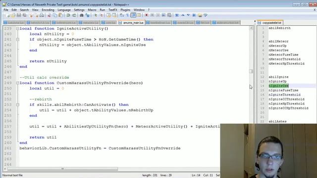
Task: Click the Paste clipboard icon
Action: pyautogui.click(x=60, y=15)
